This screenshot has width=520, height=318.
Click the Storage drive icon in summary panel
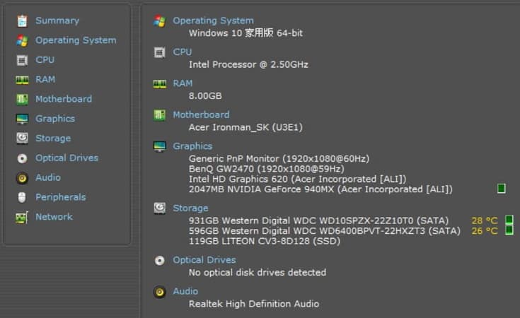tap(159, 208)
